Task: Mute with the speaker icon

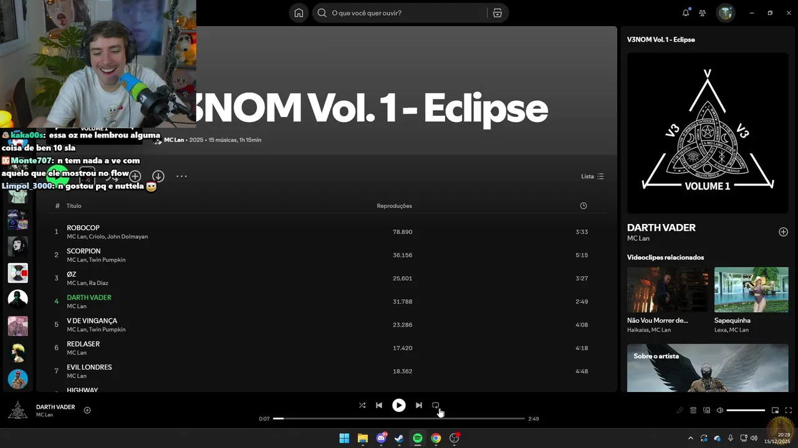Action: tap(720, 411)
